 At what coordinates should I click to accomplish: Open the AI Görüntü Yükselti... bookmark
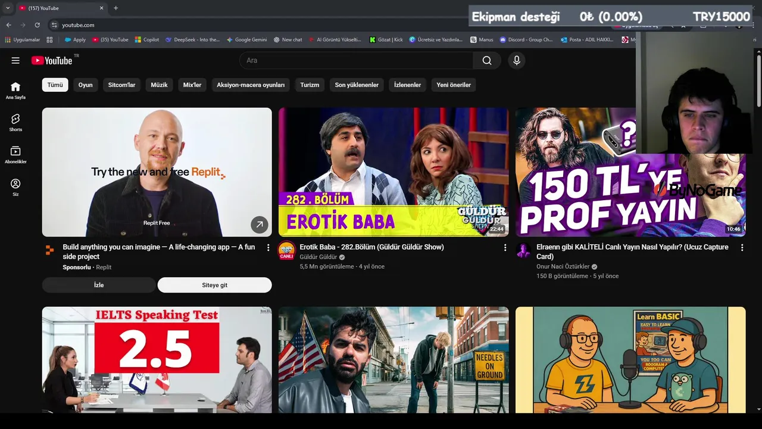[x=335, y=39]
